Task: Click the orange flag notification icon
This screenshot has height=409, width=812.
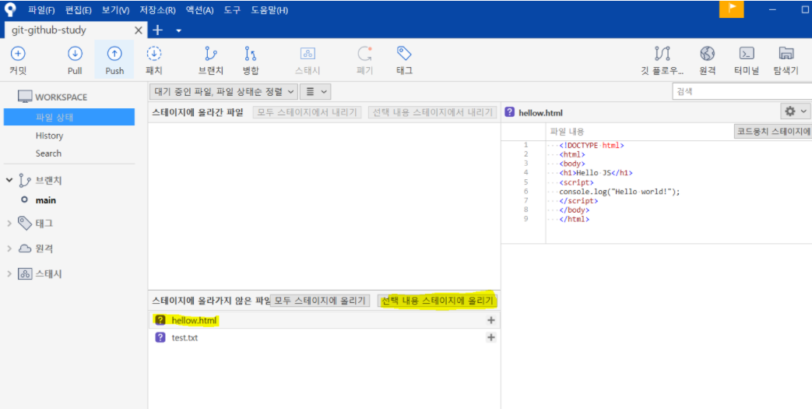Action: pyautogui.click(x=732, y=9)
